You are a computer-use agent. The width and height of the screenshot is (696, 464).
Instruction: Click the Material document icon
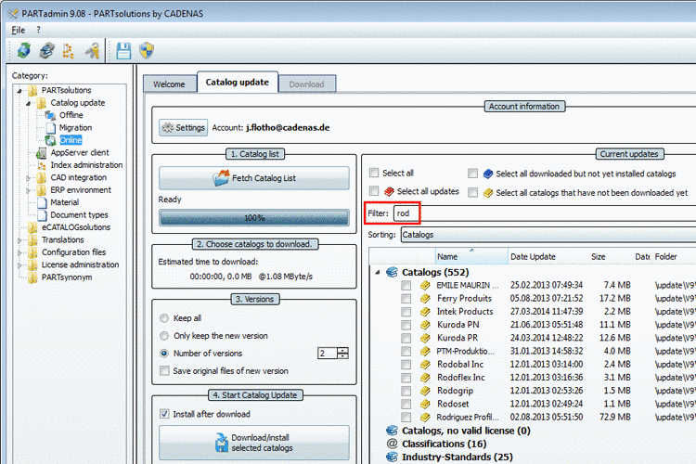point(42,202)
